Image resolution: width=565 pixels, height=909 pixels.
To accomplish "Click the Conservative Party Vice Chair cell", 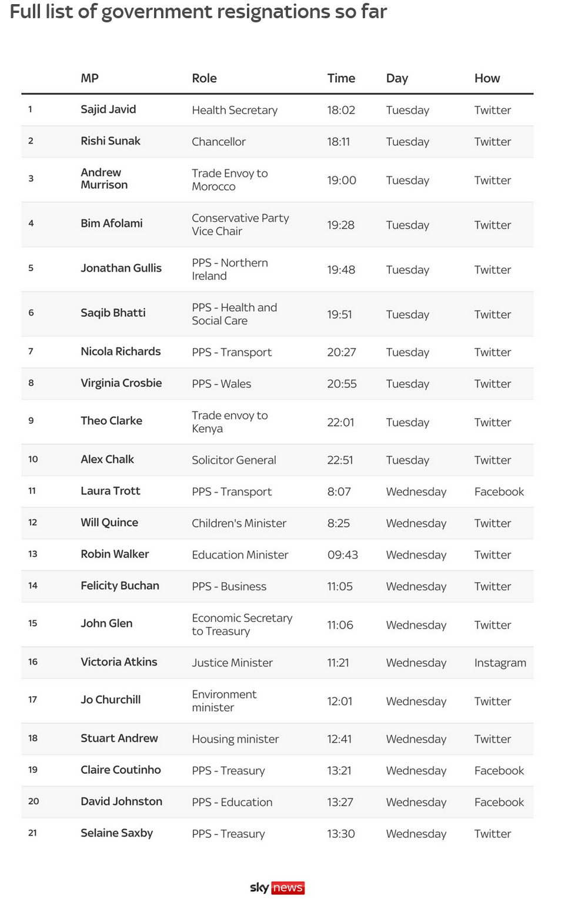I will (240, 225).
